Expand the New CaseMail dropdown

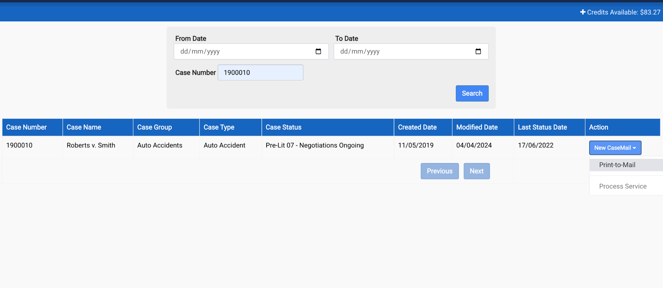coord(615,148)
